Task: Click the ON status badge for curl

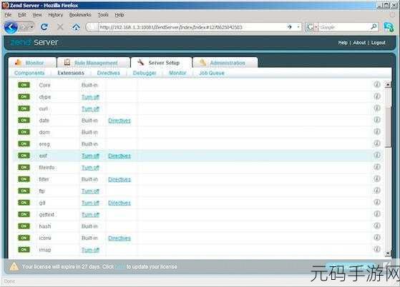Action: point(24,109)
